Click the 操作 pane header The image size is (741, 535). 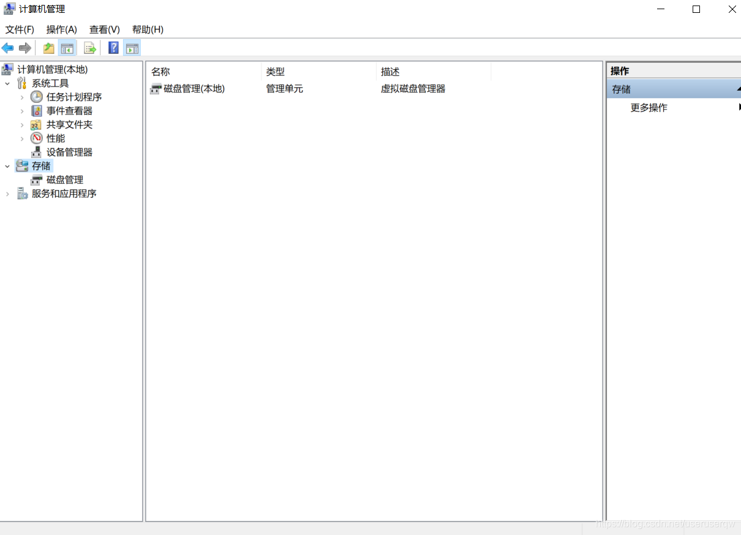[x=674, y=71]
